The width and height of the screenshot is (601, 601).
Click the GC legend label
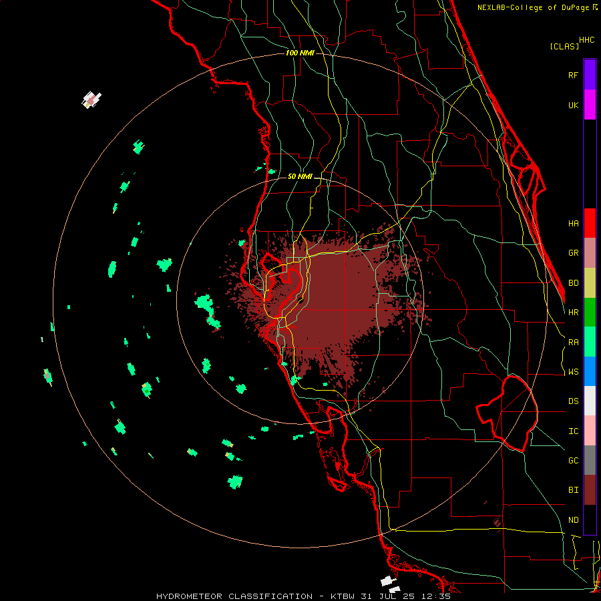click(574, 461)
